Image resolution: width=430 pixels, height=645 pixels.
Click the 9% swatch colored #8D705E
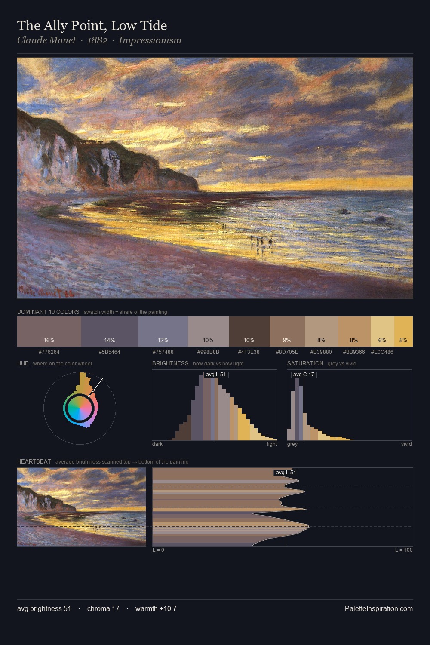coord(287,332)
